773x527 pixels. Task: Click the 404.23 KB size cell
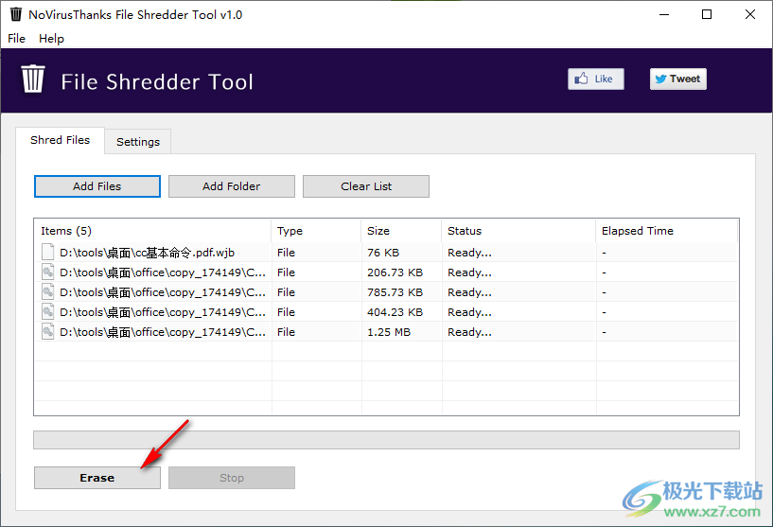click(x=395, y=312)
